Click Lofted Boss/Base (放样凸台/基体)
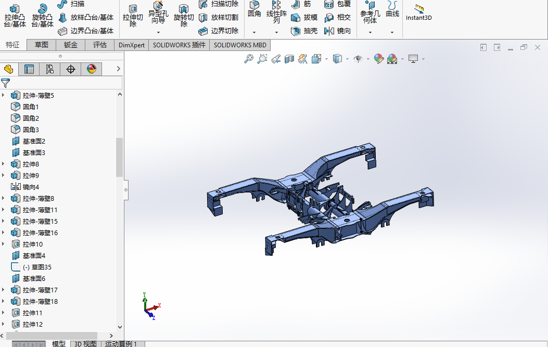The height and width of the screenshot is (347, 548). coord(86,18)
